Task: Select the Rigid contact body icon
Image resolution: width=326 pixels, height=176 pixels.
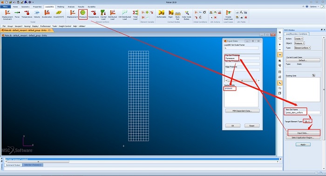Action: [170, 14]
